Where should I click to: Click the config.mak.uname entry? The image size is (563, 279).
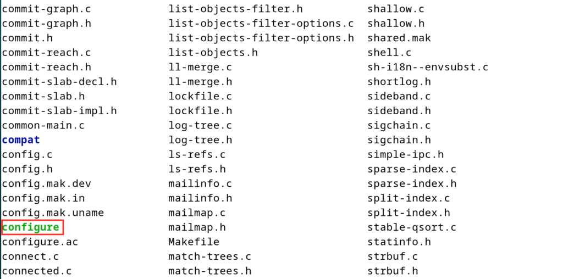point(53,213)
